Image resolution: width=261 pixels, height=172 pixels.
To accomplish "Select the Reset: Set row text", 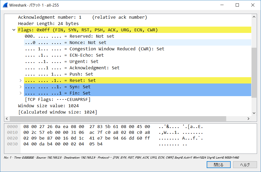I will (x=138, y=81).
